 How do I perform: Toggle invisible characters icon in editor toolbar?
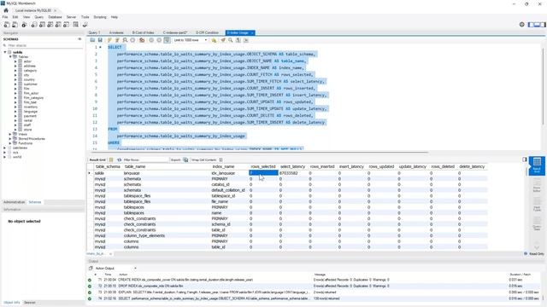238,40
